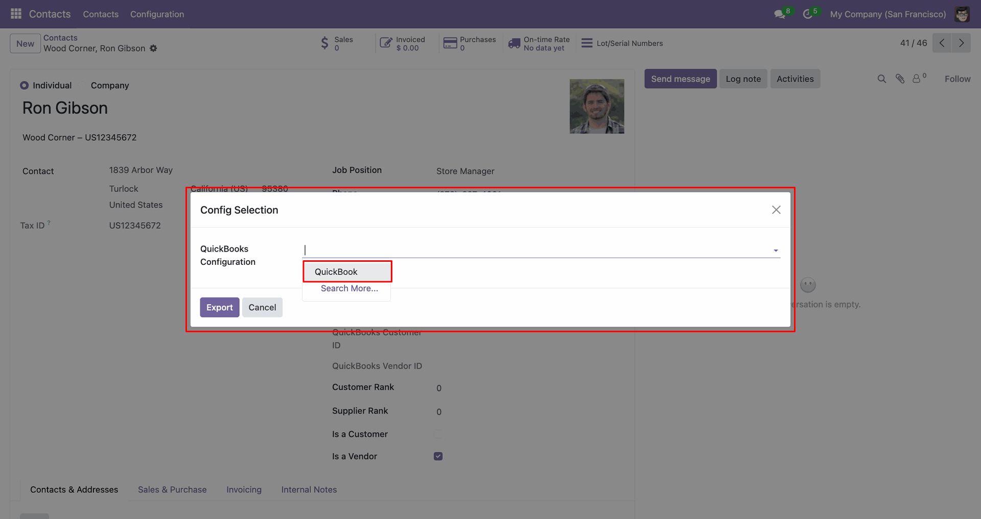This screenshot has height=519, width=981.
Task: Toggle the Is a Customer checkbox
Action: (x=438, y=434)
